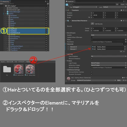This screenshot has width=127, height=127.
Task: Open the material header help icon
Action: coord(123,78)
